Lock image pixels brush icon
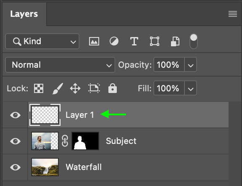The width and height of the screenshot is (242, 186). (58, 88)
